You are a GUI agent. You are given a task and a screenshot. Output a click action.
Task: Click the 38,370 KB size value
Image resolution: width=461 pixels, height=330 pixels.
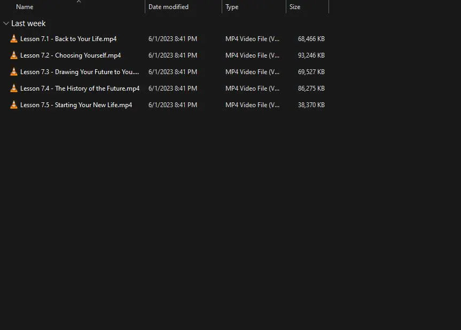tap(311, 105)
